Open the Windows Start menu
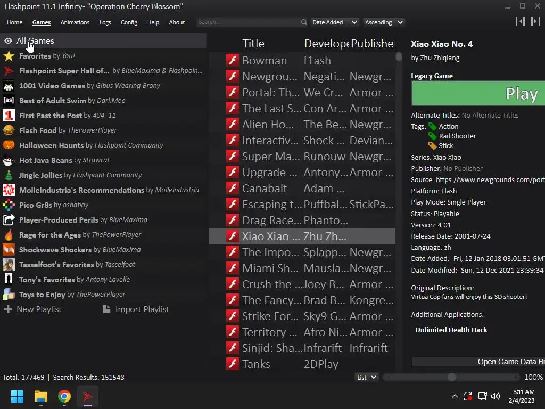 point(17,396)
